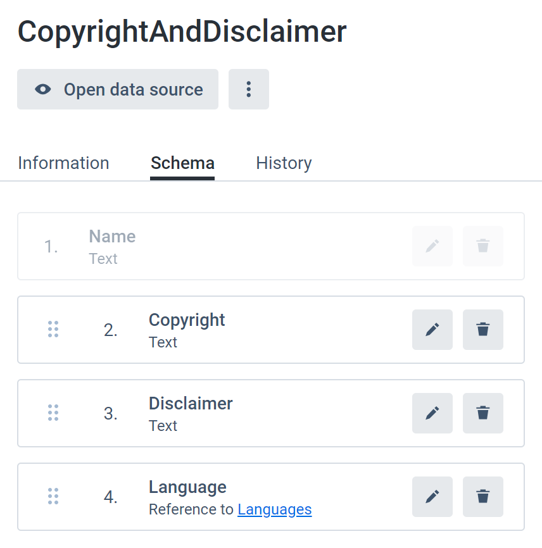Click the drag handle beside Language field
The image size is (542, 548).
click(x=54, y=497)
